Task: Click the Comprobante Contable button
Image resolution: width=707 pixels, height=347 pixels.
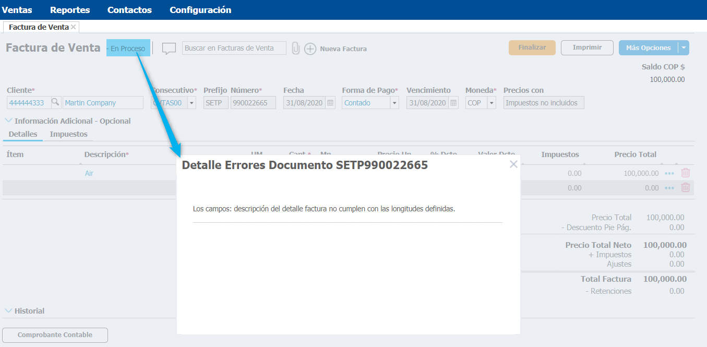Action: pyautogui.click(x=55, y=335)
